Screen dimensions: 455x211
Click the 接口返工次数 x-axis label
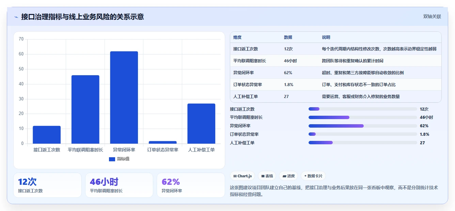[47, 150]
